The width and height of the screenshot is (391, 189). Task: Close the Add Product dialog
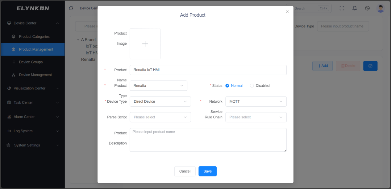[x=287, y=12]
